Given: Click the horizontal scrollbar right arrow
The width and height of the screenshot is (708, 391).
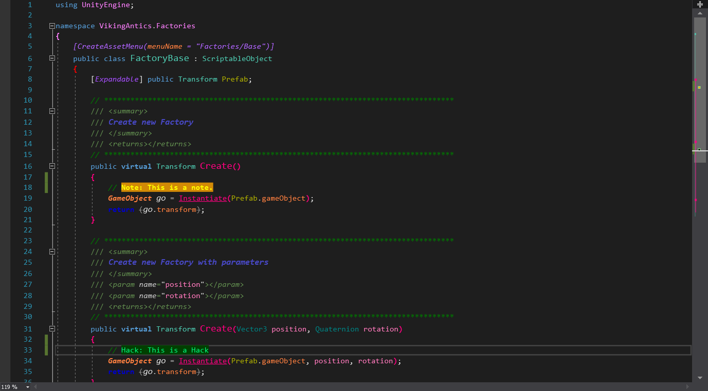Looking at the screenshot, I should pos(688,387).
